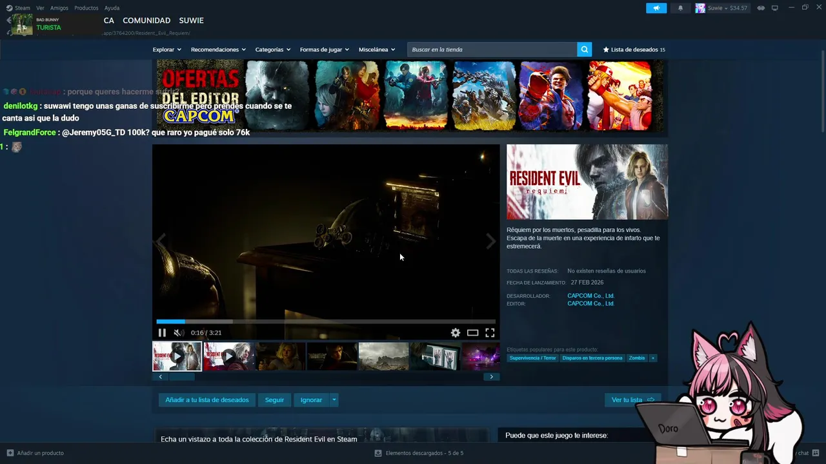Click Ver tu lista button
826x464 pixels.
point(632,400)
